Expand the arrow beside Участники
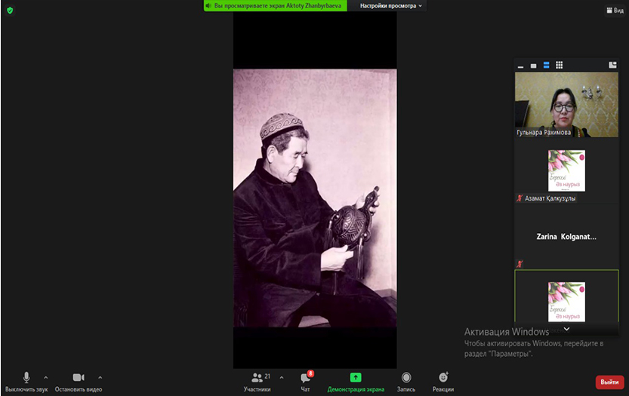Screen dimensions: 629x396 pos(282,376)
